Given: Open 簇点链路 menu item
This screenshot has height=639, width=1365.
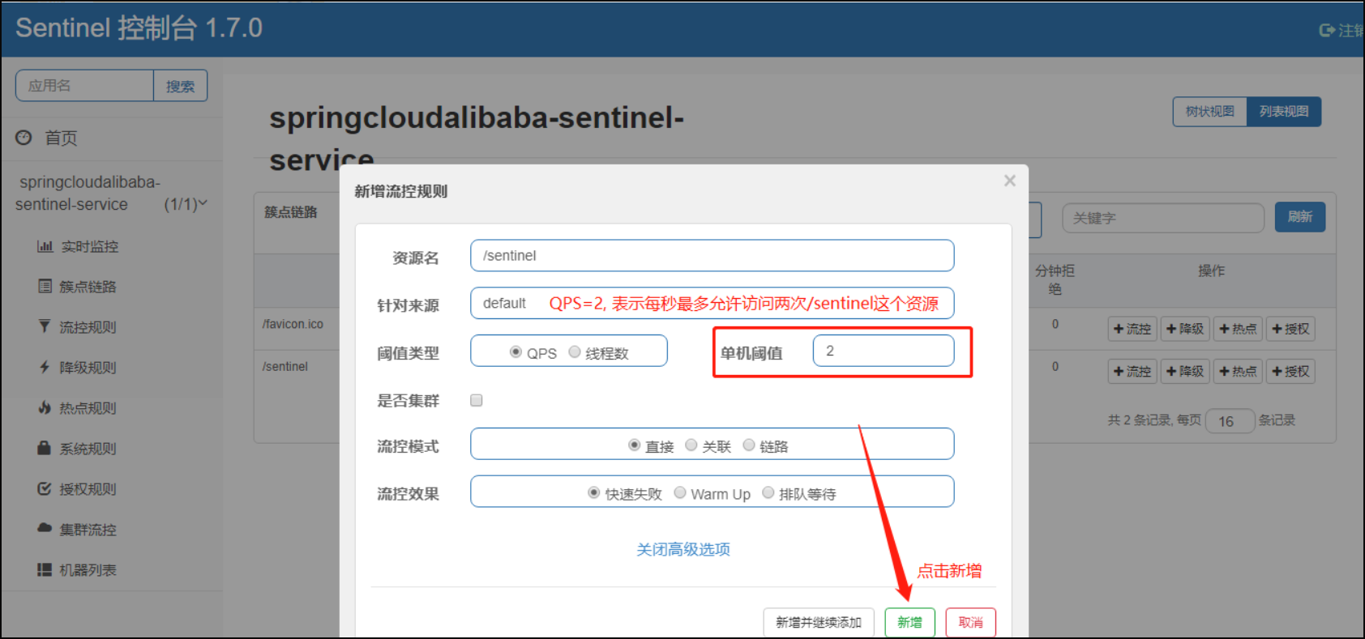Looking at the screenshot, I should tap(88, 287).
